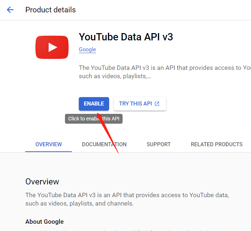Click the truncated API description under the title
The width and height of the screenshot is (251, 231).
(x=165, y=72)
